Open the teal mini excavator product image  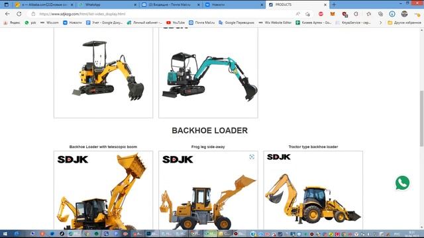tap(208, 72)
